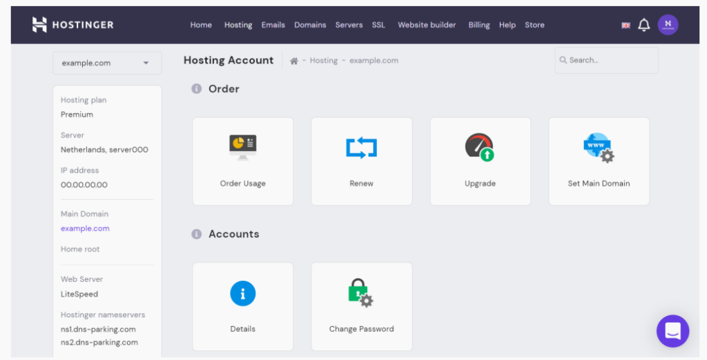The width and height of the screenshot is (707, 360).
Task: Click the Hostinger logo
Action: [x=72, y=25]
